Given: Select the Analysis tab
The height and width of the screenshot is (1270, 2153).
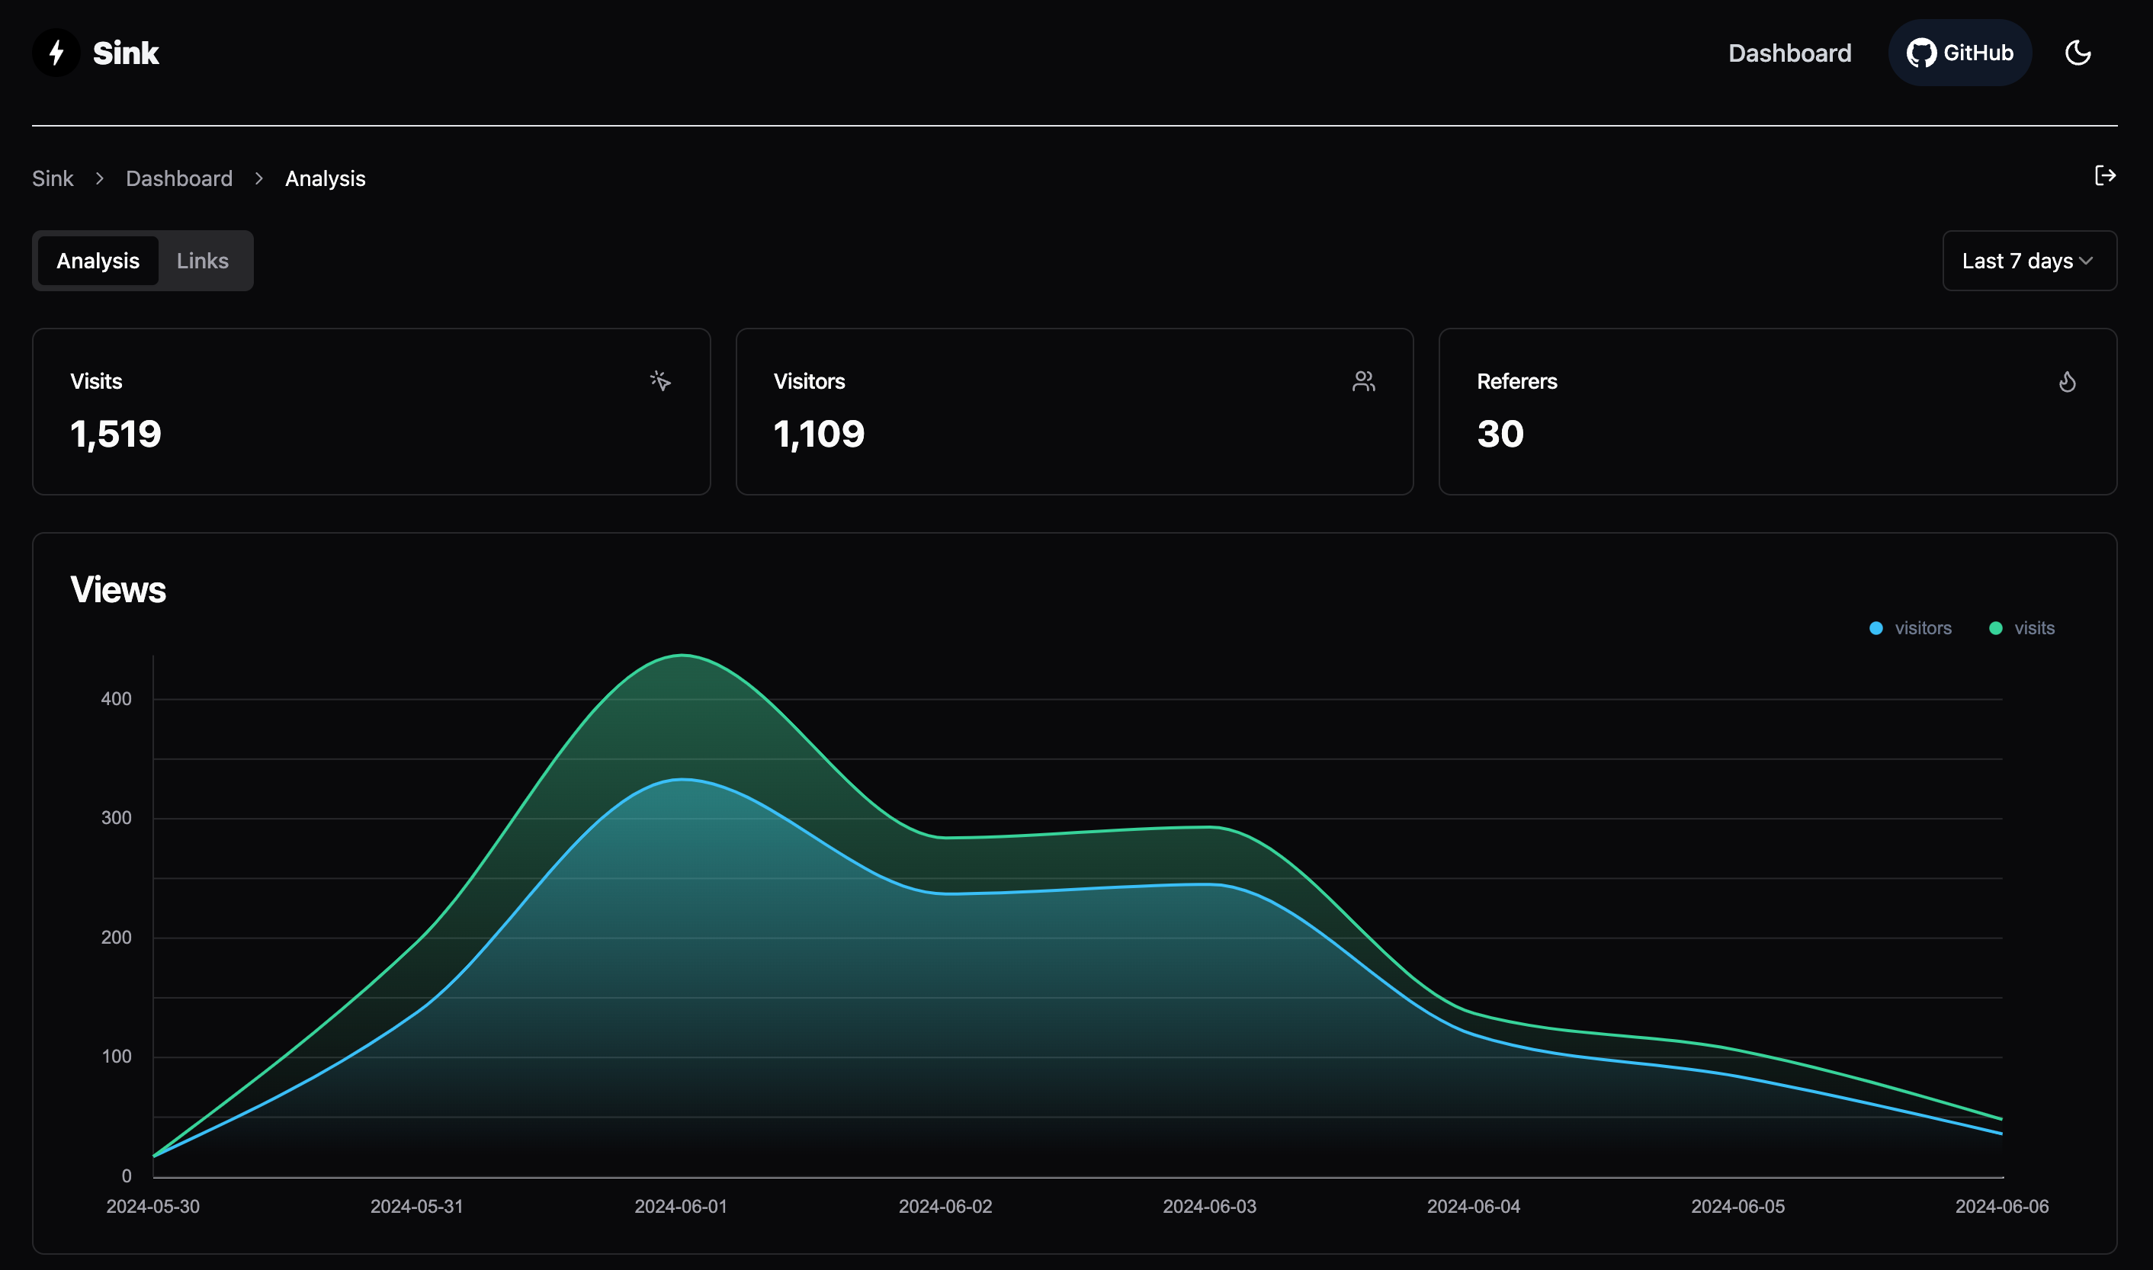Looking at the screenshot, I should tap(98, 261).
